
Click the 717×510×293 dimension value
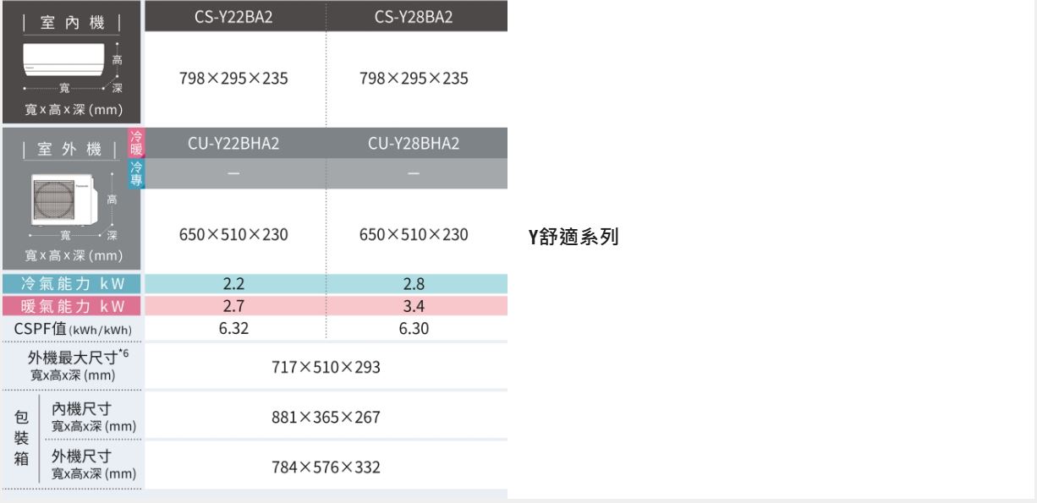pos(326,366)
